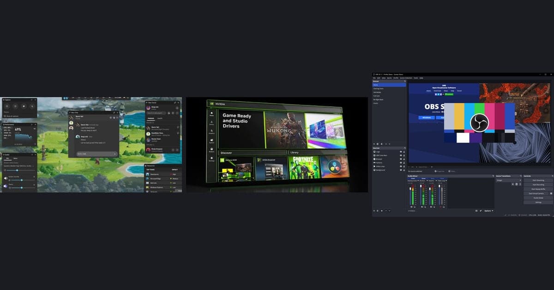This screenshot has height=290, width=554.
Task: Hide the Browser source via eye icon
Action: tap(401, 159)
